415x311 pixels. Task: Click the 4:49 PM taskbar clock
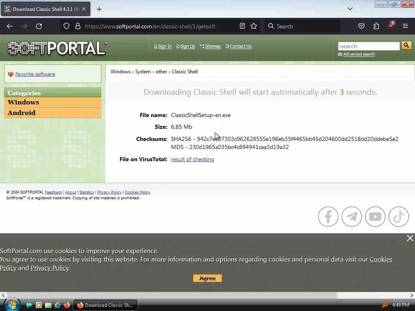coord(401,305)
